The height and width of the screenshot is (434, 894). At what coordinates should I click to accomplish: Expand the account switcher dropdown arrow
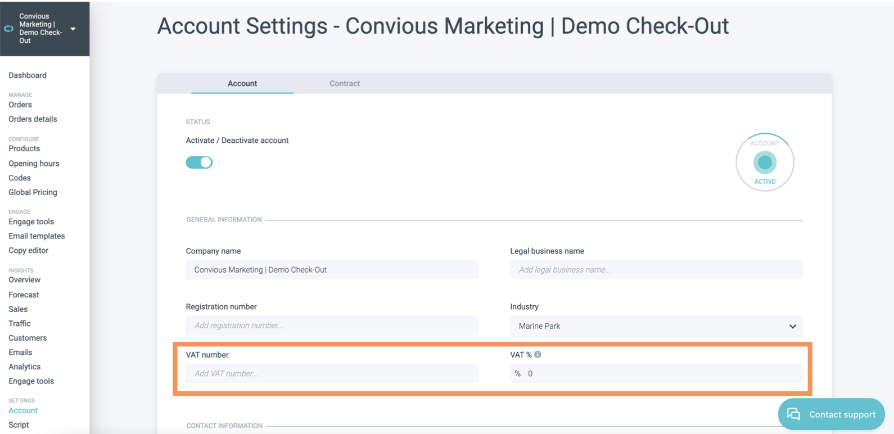tap(73, 29)
